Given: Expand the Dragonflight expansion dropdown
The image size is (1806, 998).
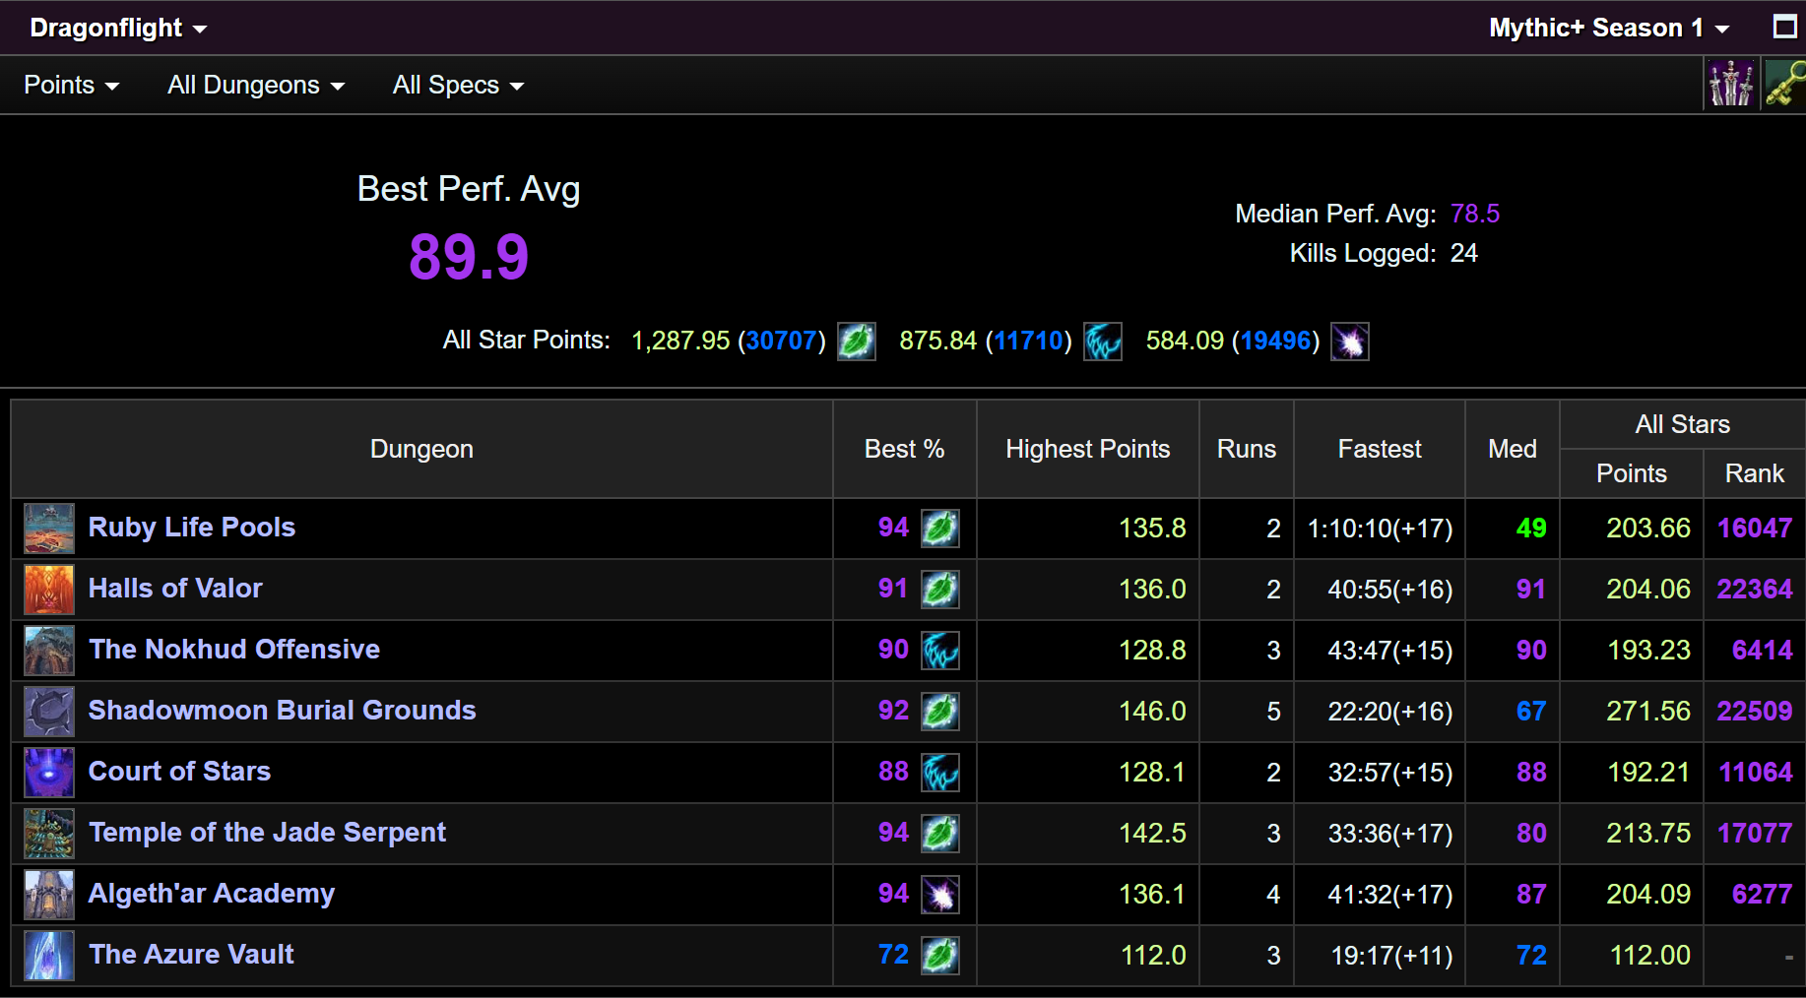Looking at the screenshot, I should tap(118, 28).
